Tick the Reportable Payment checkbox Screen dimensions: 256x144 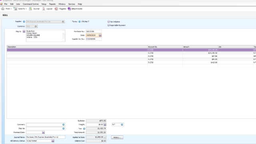pyautogui.click(x=108, y=25)
